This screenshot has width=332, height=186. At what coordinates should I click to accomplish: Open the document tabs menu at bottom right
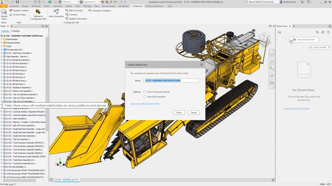(273, 180)
